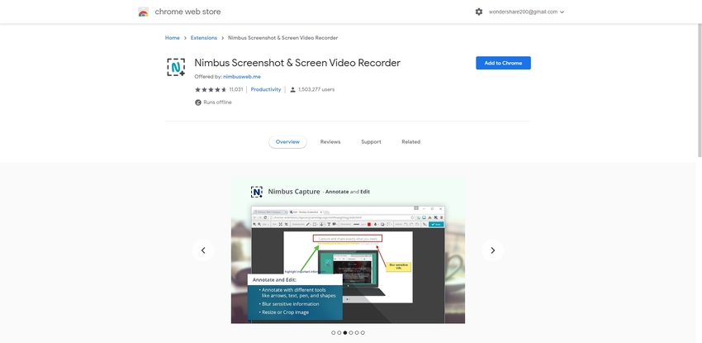Jump to fourth carousel slide dot

[351, 333]
